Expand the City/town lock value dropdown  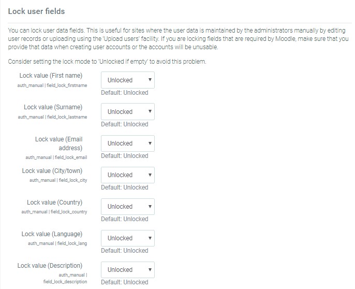click(x=128, y=175)
